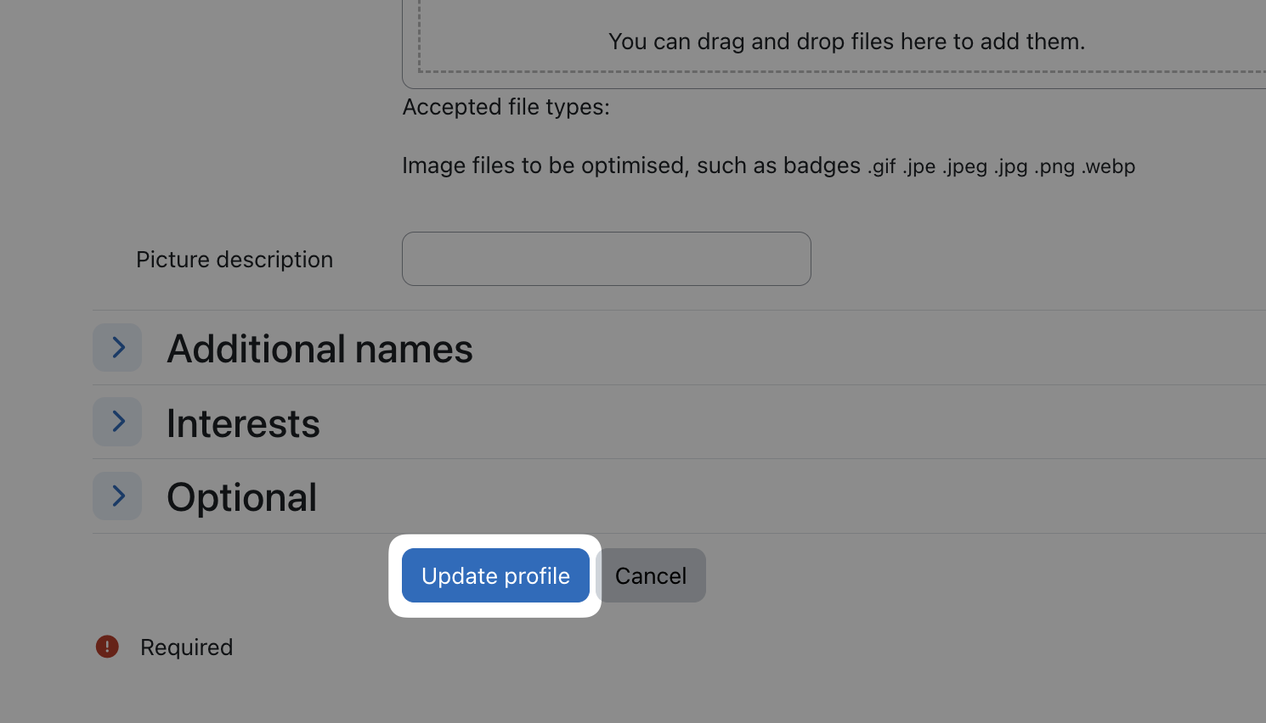The width and height of the screenshot is (1266, 723).
Task: Click the drag and drop files area
Action: [845, 41]
